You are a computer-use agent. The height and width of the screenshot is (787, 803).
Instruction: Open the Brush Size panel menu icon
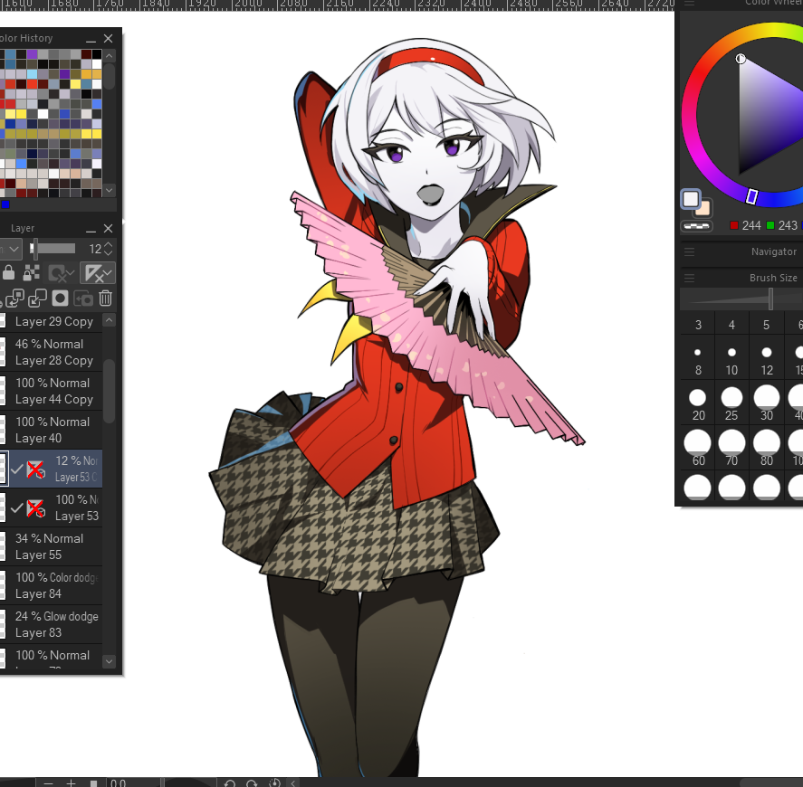(x=689, y=278)
